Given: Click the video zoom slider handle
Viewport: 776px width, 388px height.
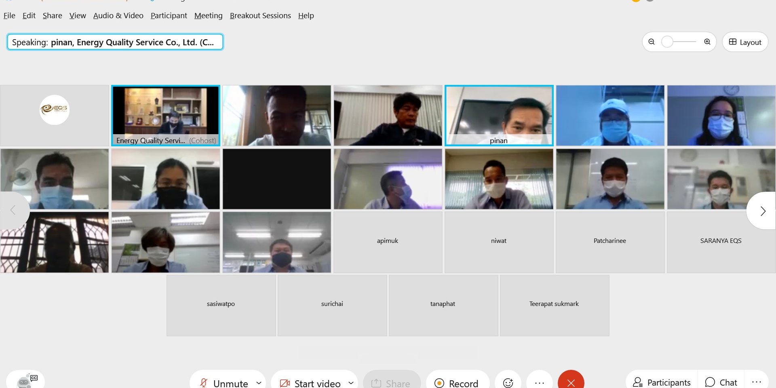Looking at the screenshot, I should coord(667,42).
